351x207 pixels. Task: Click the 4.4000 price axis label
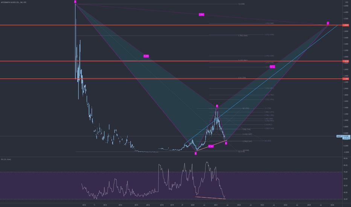pyautogui.click(x=346, y=12)
